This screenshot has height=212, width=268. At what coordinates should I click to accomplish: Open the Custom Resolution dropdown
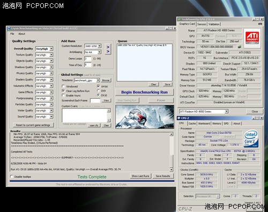(100, 46)
